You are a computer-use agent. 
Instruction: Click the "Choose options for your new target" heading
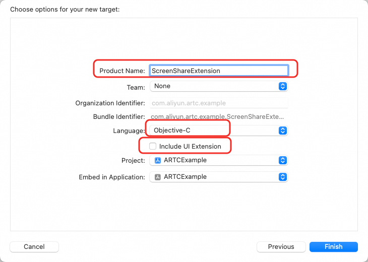(65, 9)
